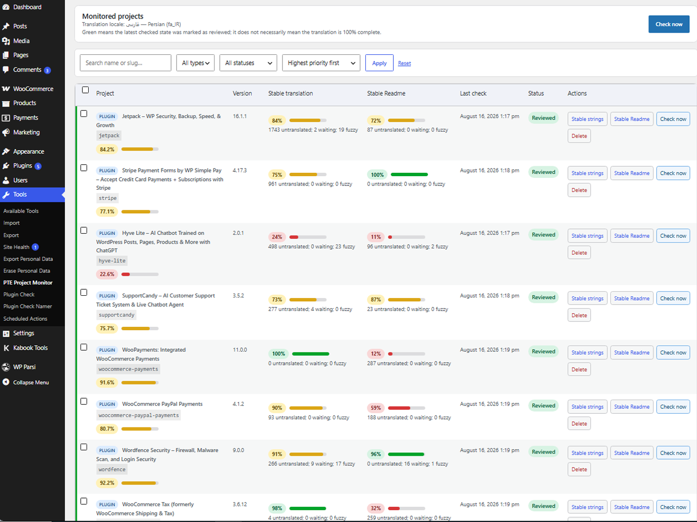Open the Import submenu item
The image size is (697, 522).
click(11, 223)
